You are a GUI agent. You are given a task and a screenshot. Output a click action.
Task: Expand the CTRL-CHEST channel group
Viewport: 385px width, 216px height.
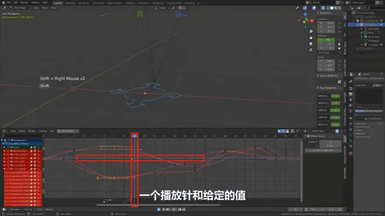tap(5, 158)
